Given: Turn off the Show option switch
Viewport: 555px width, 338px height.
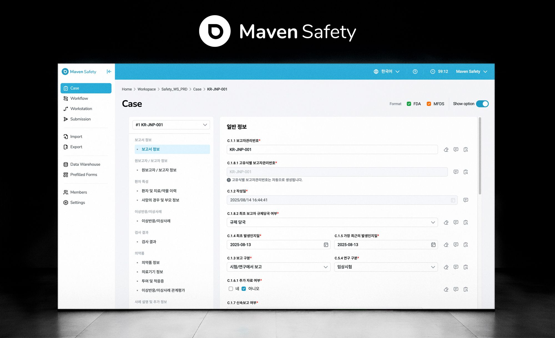Looking at the screenshot, I should pyautogui.click(x=482, y=104).
